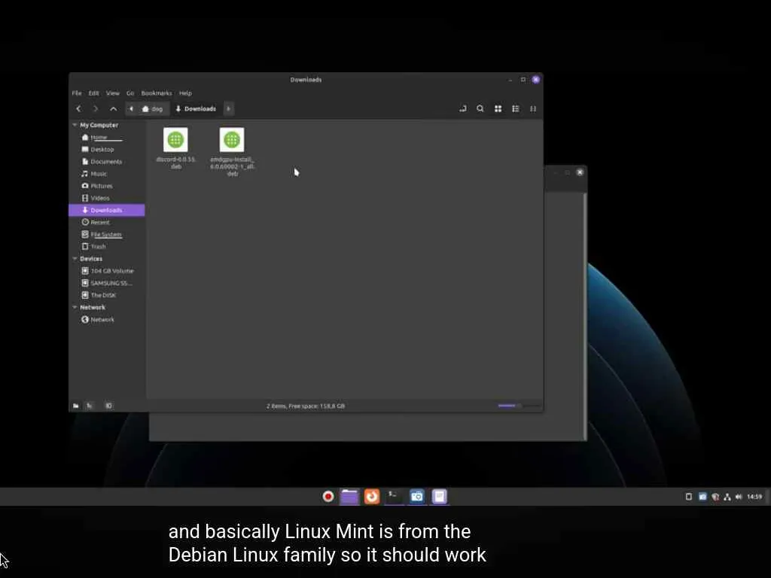Go forward with the toolbar forward arrow
The image size is (771, 578).
pos(96,108)
